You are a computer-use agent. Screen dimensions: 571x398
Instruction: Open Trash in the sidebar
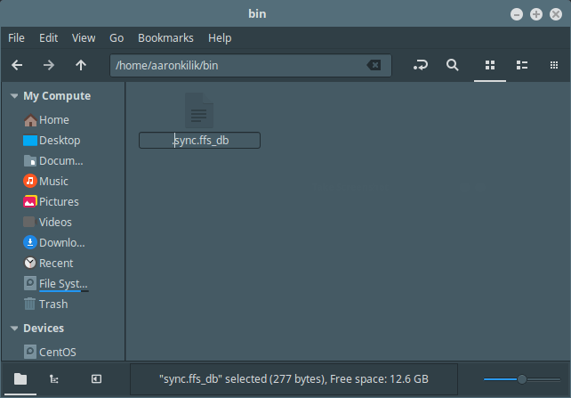(x=52, y=305)
